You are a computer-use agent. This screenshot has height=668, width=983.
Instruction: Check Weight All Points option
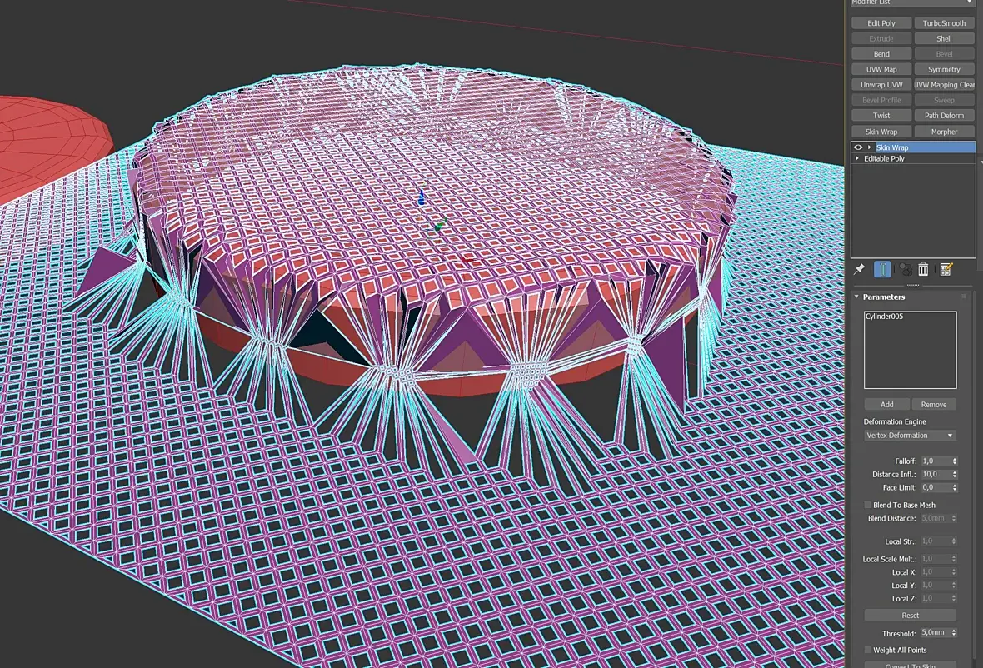coord(868,650)
